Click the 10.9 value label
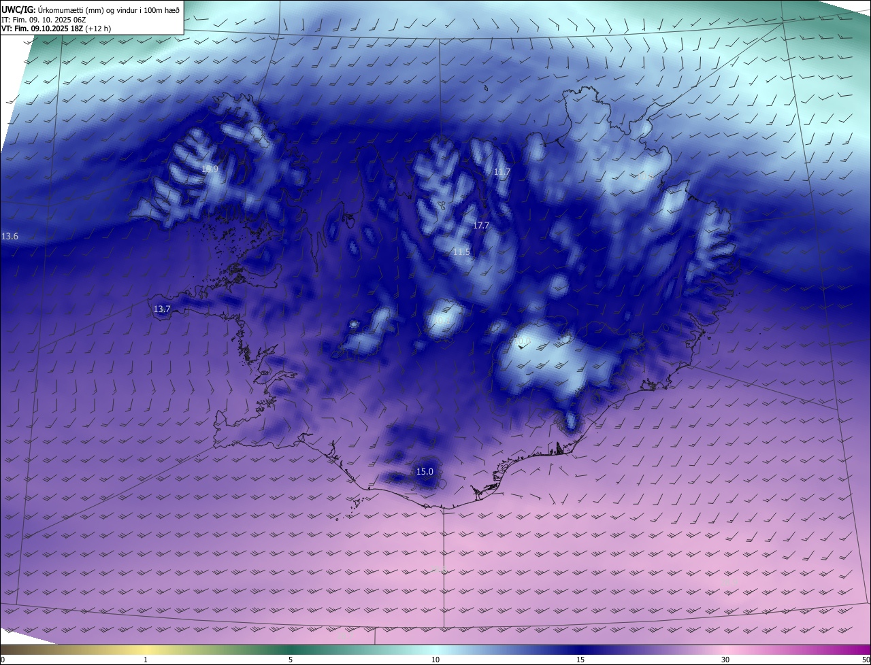 point(210,169)
